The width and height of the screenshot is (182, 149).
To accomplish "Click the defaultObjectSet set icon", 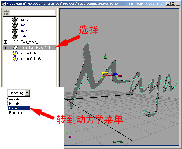I will (15, 59).
